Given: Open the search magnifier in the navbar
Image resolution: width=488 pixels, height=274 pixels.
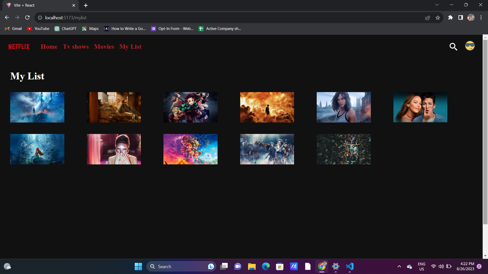Looking at the screenshot, I should [454, 47].
